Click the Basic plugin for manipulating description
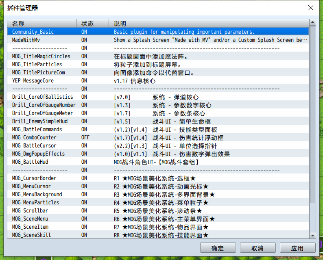Viewport: 323px width, 260px height. [x=184, y=32]
